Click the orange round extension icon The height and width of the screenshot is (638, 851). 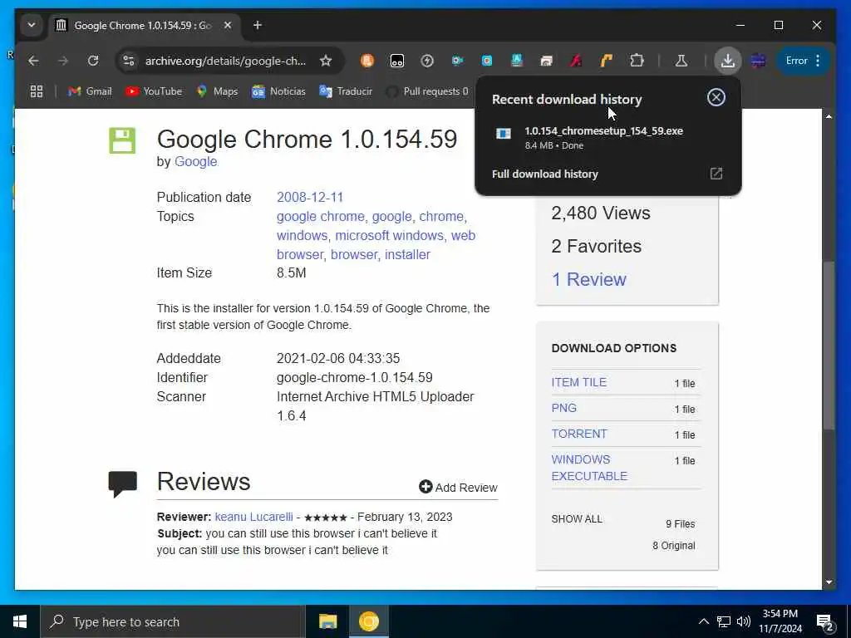tap(367, 61)
